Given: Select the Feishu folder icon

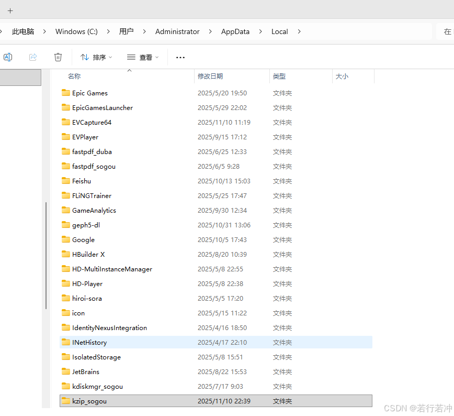Looking at the screenshot, I should tap(66, 181).
